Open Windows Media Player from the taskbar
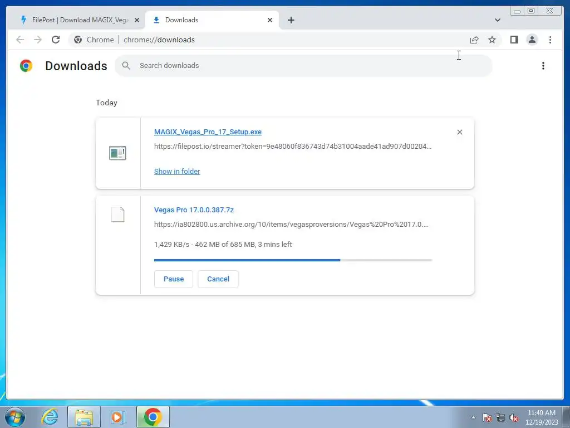The image size is (570, 428). pyautogui.click(x=118, y=417)
